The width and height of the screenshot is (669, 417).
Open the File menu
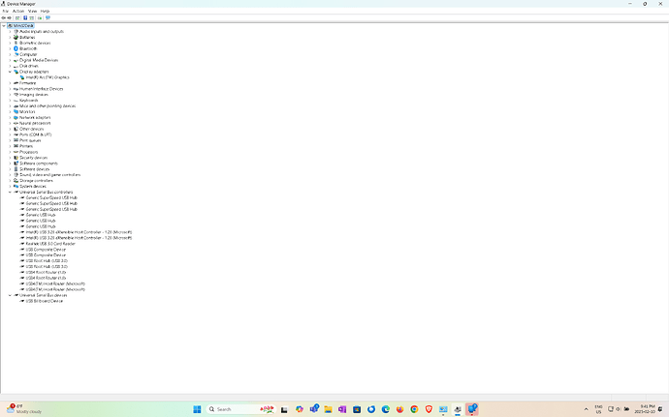(5, 11)
